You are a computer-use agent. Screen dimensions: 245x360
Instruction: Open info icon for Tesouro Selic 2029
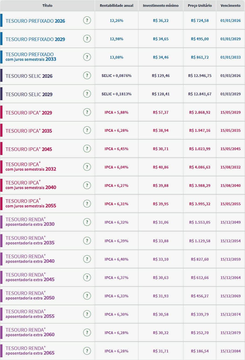click(87, 94)
